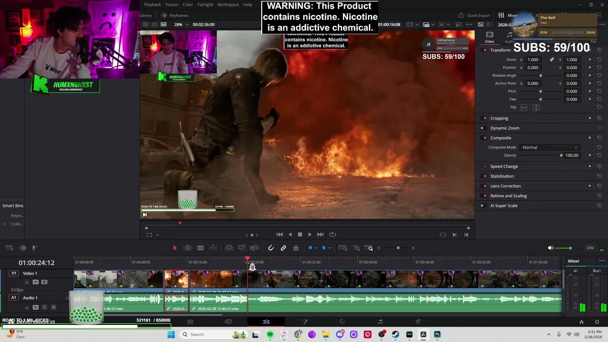Go to previous edit icon at viewer right
This screenshot has width=608, height=342.
(x=466, y=235)
